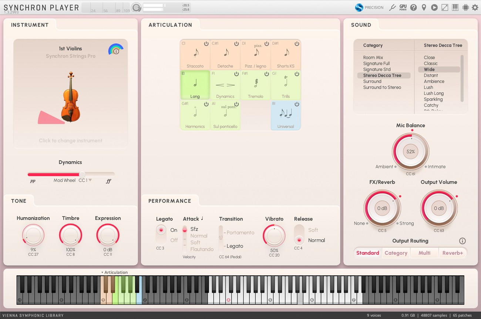This screenshot has width=481, height=319.
Task: Open the tuning fork settings
Action: (x=393, y=7)
